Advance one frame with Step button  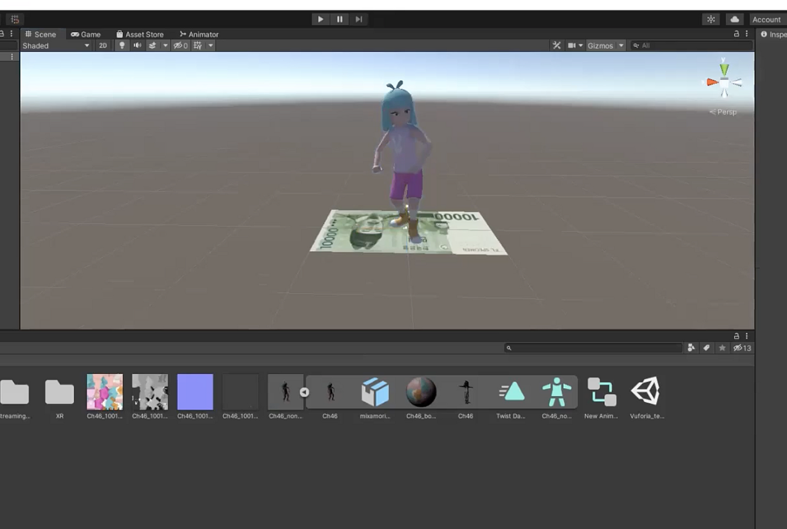pos(359,19)
